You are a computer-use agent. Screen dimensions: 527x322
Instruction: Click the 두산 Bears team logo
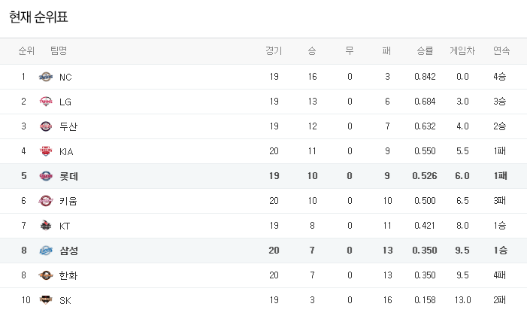[x=46, y=126]
